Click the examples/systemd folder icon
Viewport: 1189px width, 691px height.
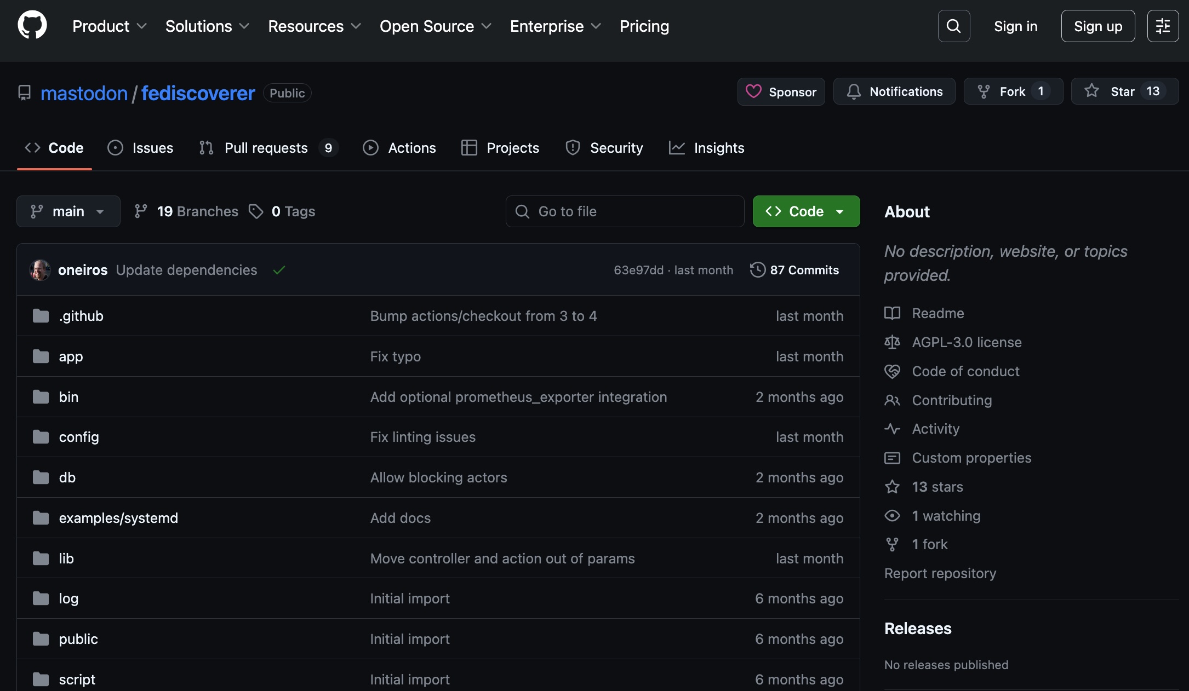point(41,518)
